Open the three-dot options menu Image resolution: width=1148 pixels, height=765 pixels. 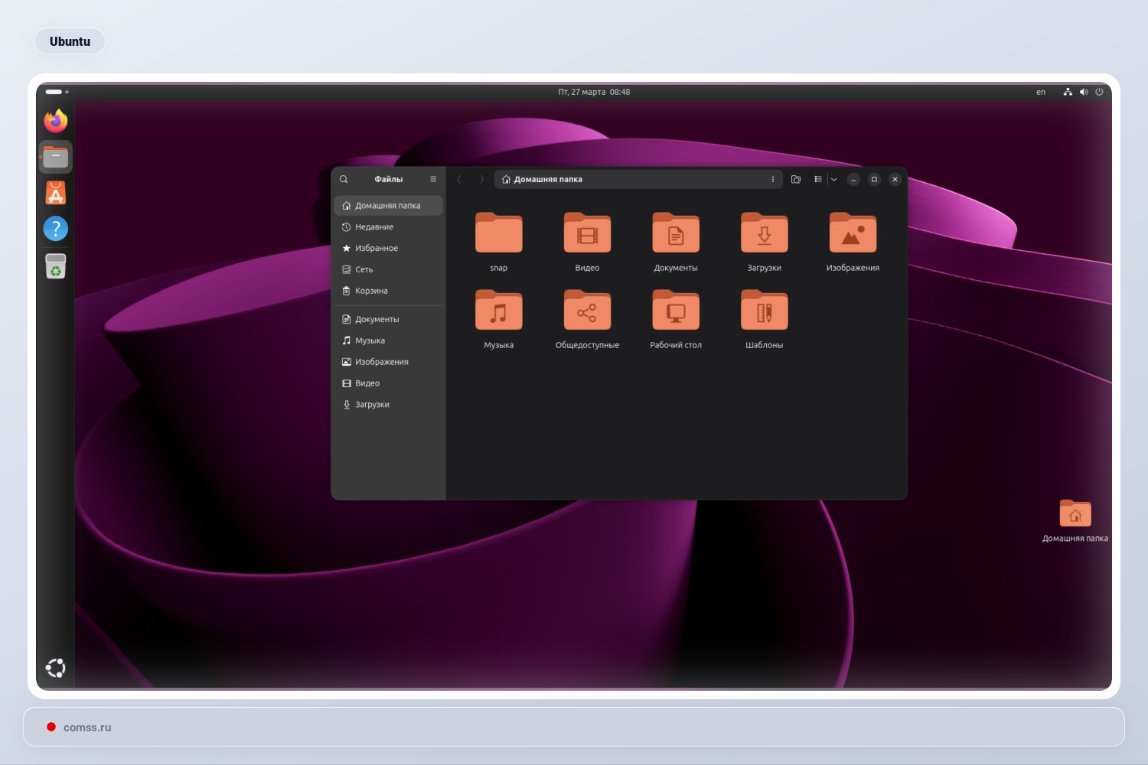[772, 179]
